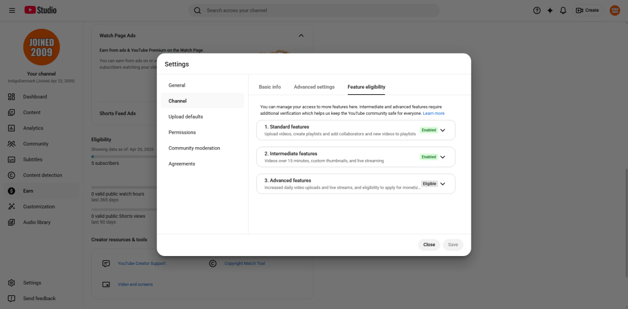Click the Eligible badge on Advanced features

(429, 184)
